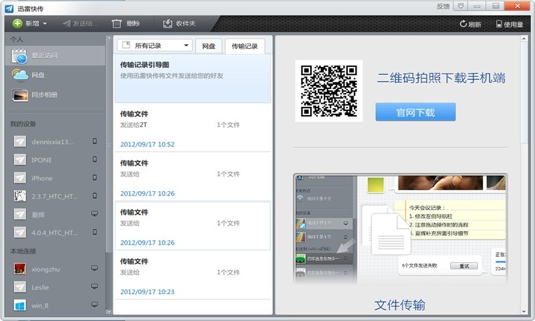Screen dimensions: 535x321
Task: Click the green plus New icon
Action: pos(17,23)
